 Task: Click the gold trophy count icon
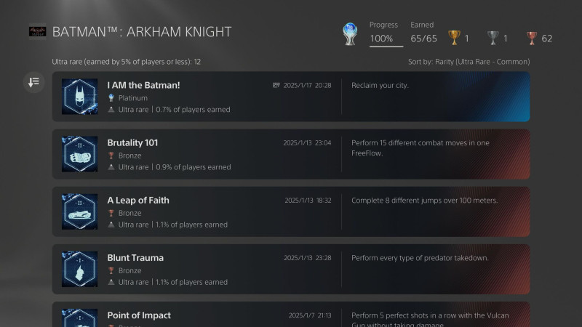pos(454,38)
